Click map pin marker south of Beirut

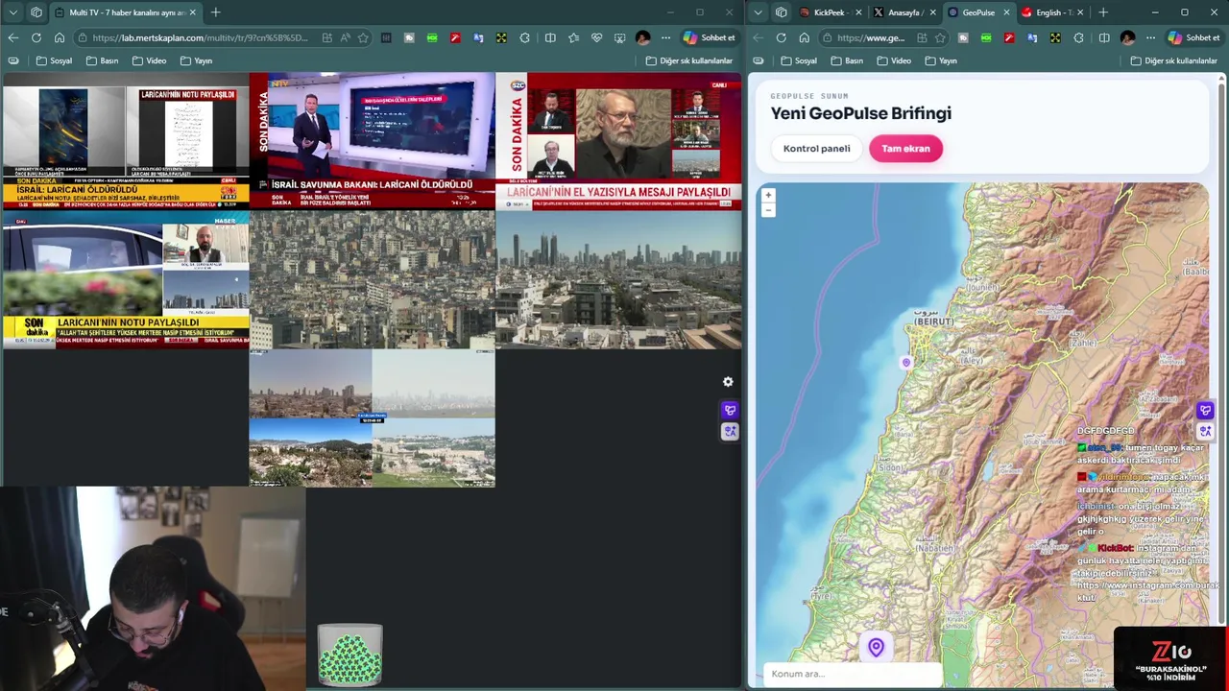tap(905, 363)
